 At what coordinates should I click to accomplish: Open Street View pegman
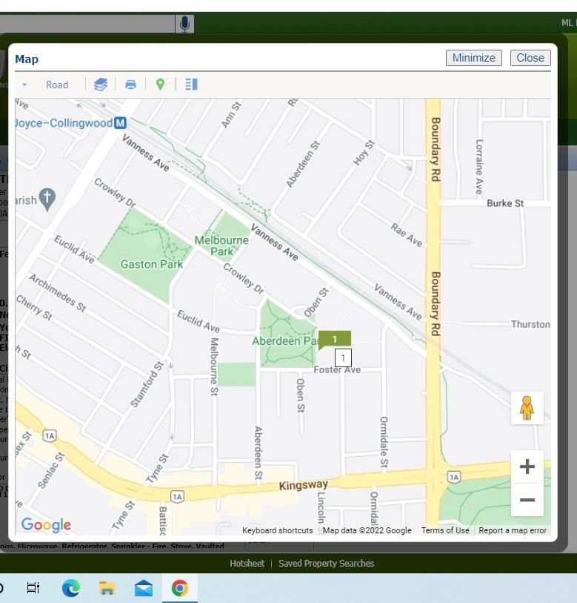[527, 408]
